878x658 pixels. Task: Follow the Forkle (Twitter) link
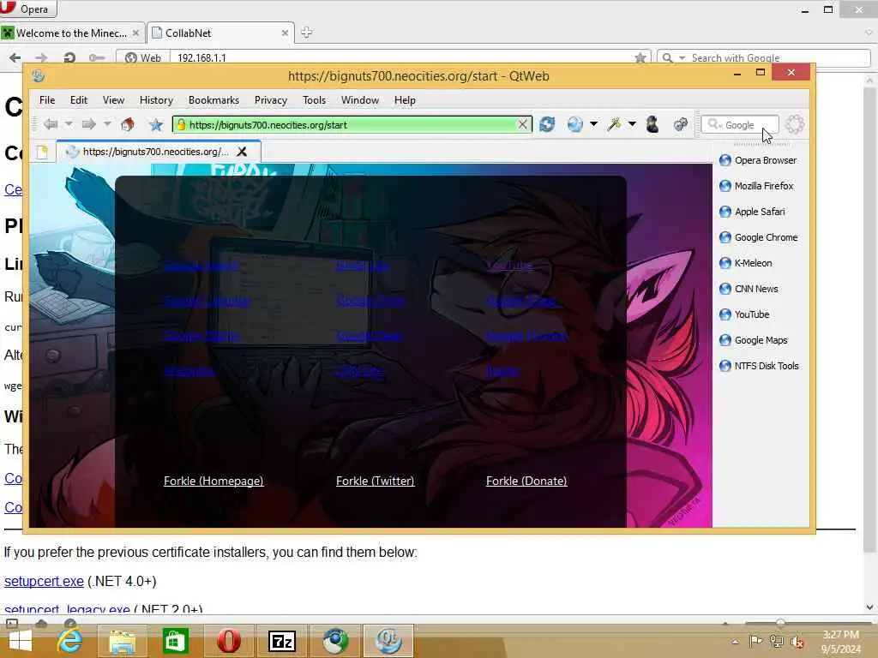tap(376, 481)
